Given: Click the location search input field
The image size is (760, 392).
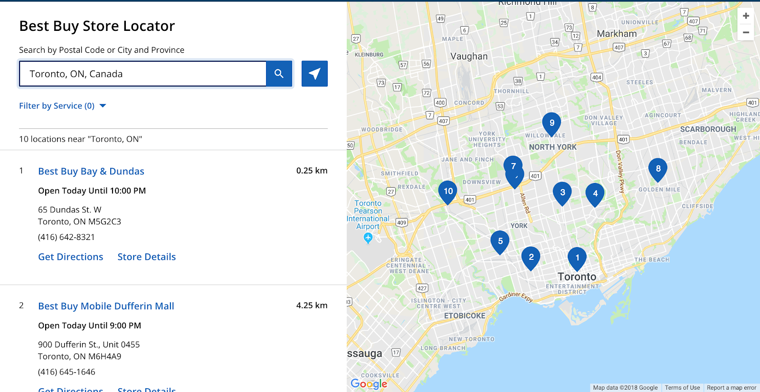Looking at the screenshot, I should [143, 74].
